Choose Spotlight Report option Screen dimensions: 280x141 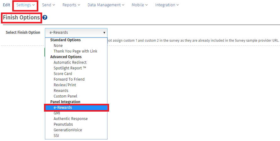(70, 68)
